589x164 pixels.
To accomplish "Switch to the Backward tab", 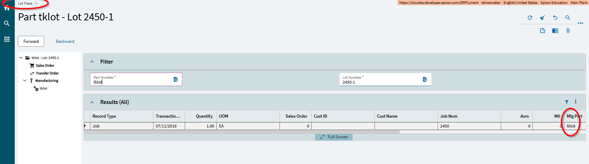I will pos(65,41).
